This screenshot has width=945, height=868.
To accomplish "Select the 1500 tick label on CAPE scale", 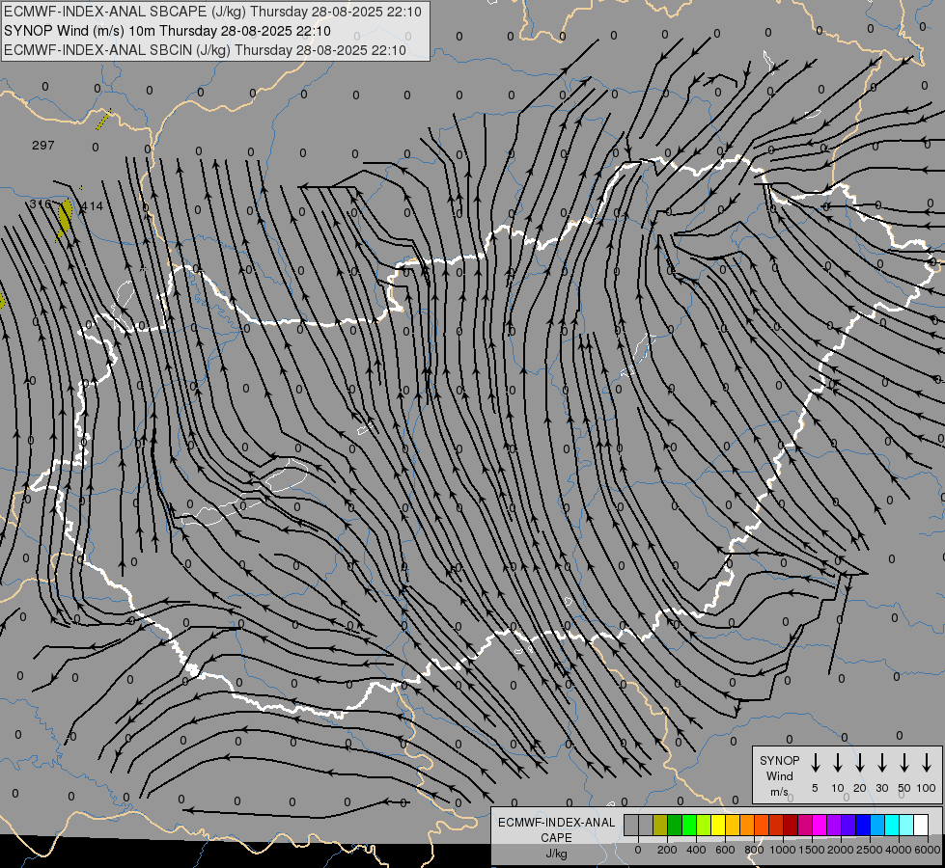I will point(811,850).
